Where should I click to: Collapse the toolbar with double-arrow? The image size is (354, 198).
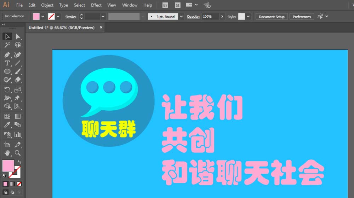coord(4,24)
